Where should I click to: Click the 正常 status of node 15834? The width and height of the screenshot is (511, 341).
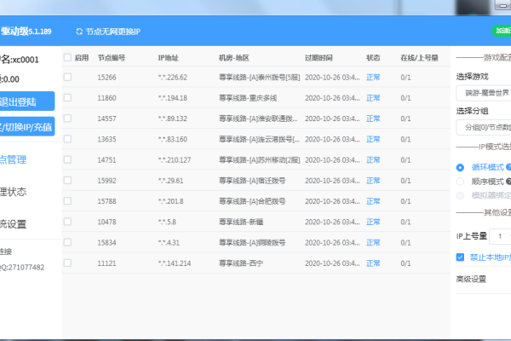(373, 242)
